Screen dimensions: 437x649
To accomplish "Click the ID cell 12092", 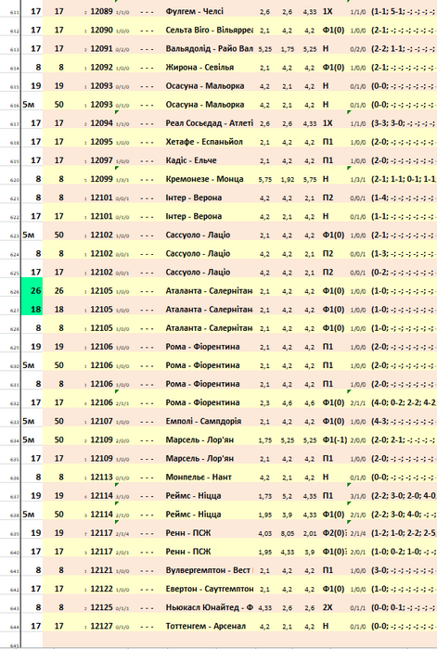I will tap(101, 67).
